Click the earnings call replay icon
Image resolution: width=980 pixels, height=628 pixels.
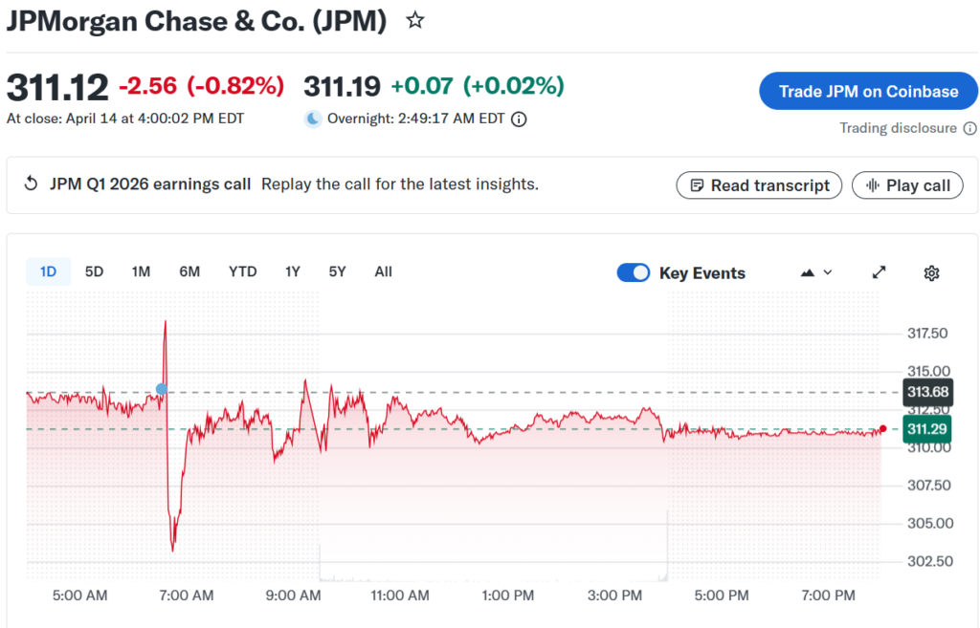(x=31, y=184)
